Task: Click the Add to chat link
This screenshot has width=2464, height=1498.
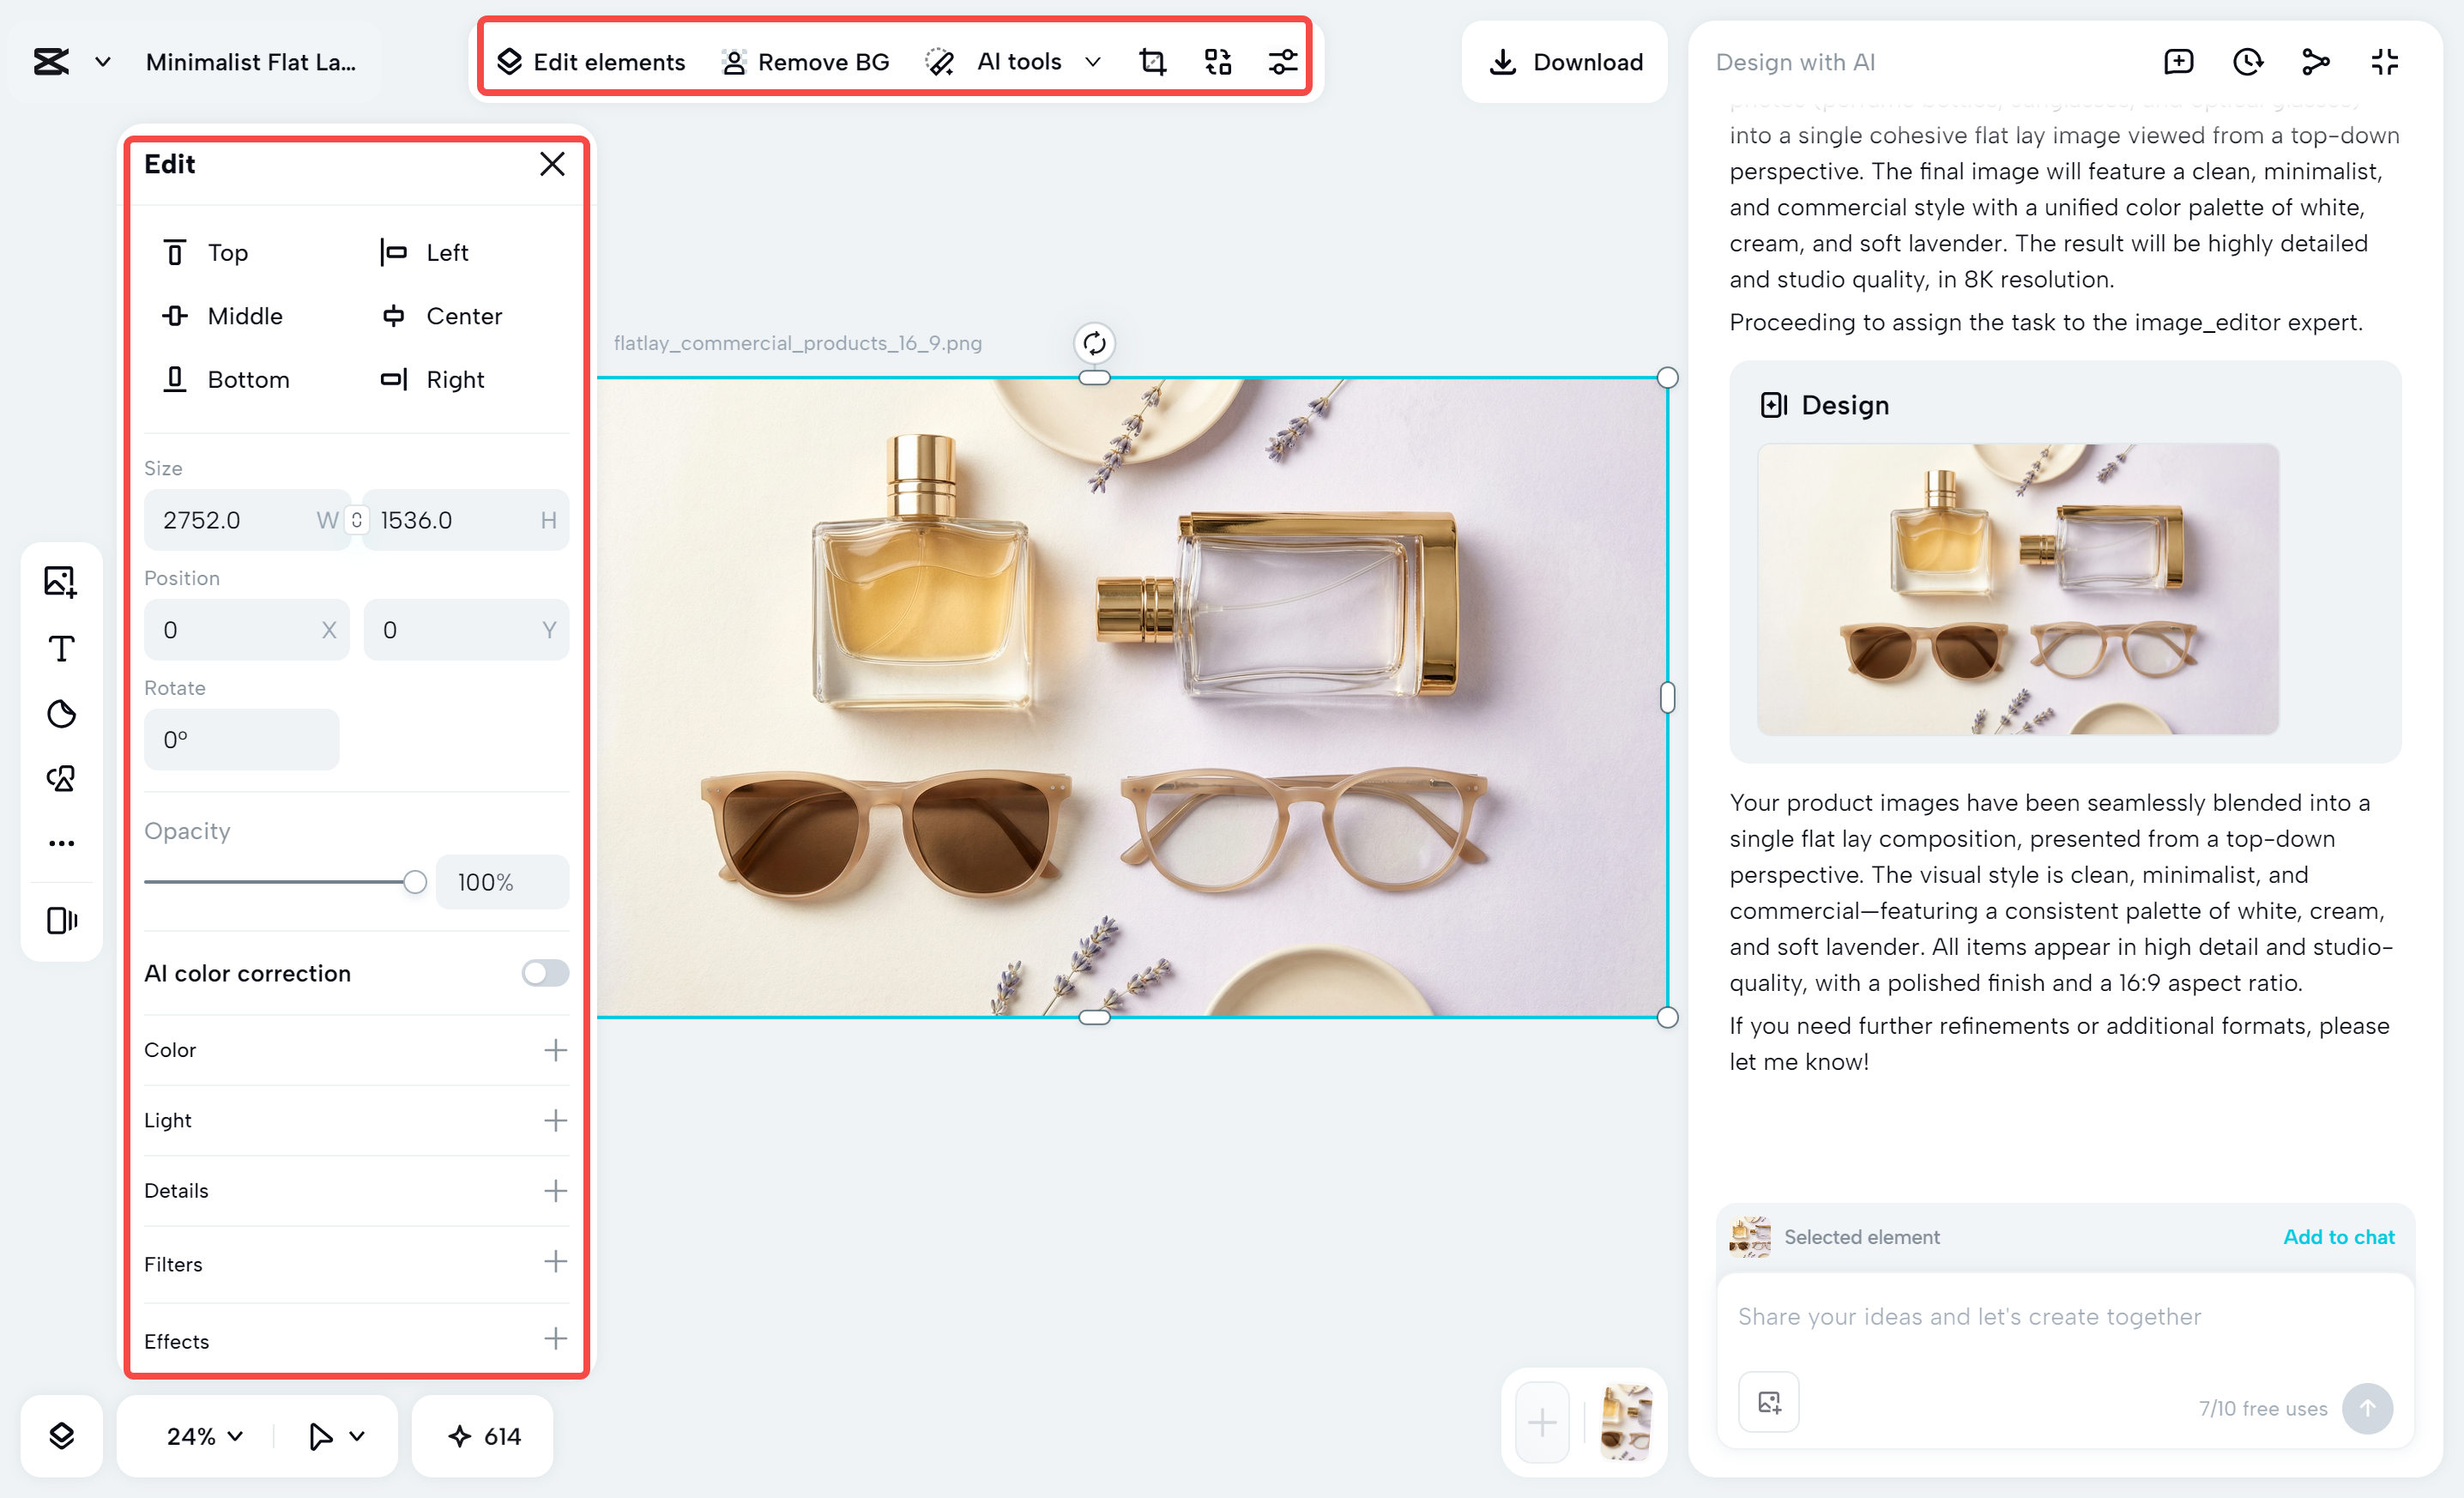Action: pyautogui.click(x=2338, y=1237)
